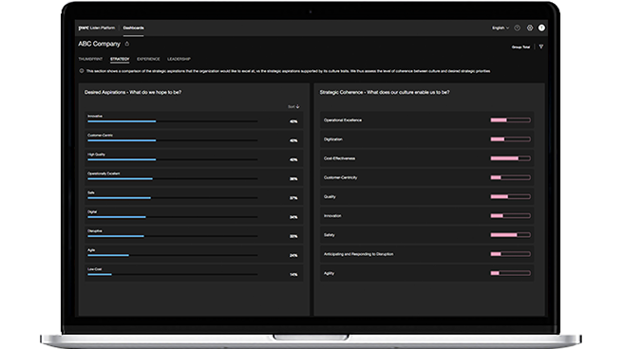Select the Low-Cost aspiration row

(x=194, y=272)
